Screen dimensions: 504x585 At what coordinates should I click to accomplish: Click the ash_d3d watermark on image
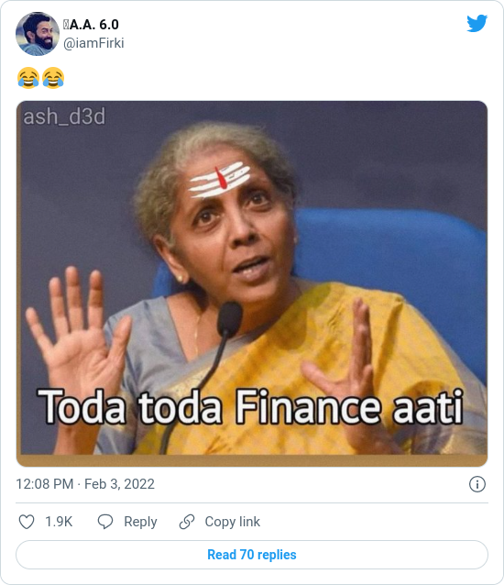point(64,116)
